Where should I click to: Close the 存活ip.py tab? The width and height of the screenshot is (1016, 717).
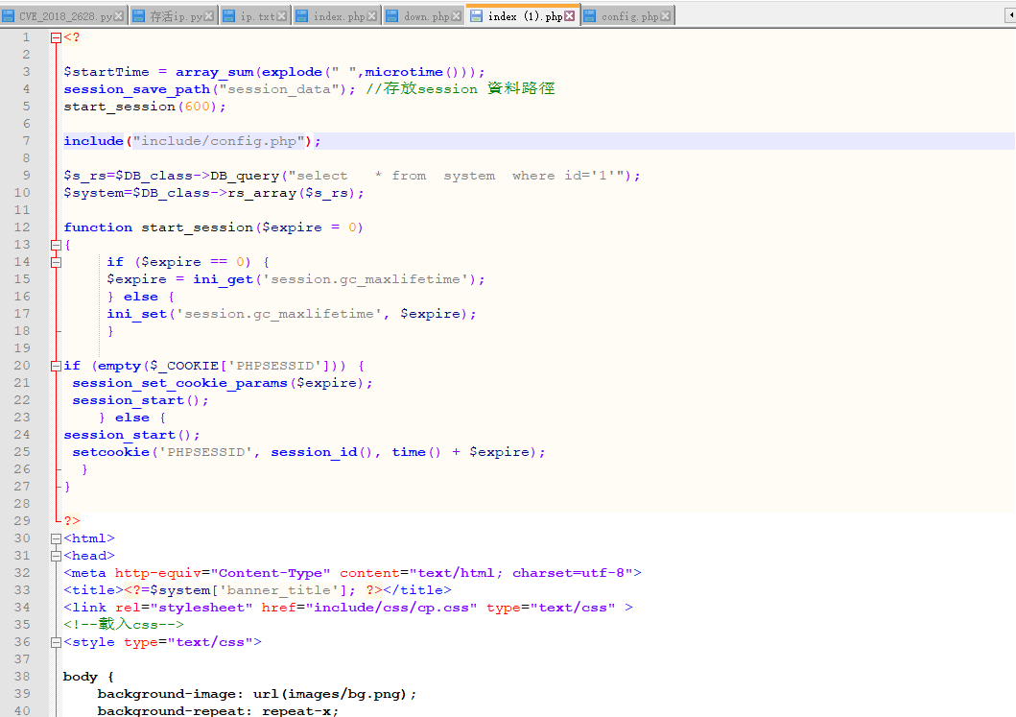click(x=208, y=16)
